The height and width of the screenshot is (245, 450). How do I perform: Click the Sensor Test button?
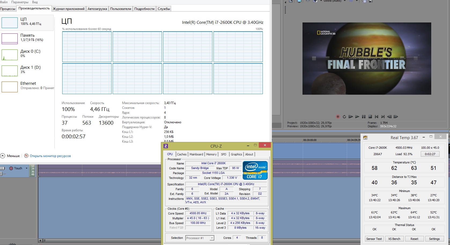tap(374, 239)
